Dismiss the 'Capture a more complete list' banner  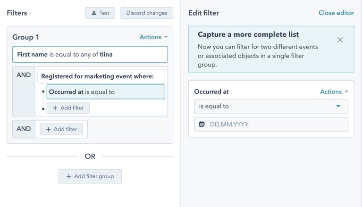[x=340, y=40]
